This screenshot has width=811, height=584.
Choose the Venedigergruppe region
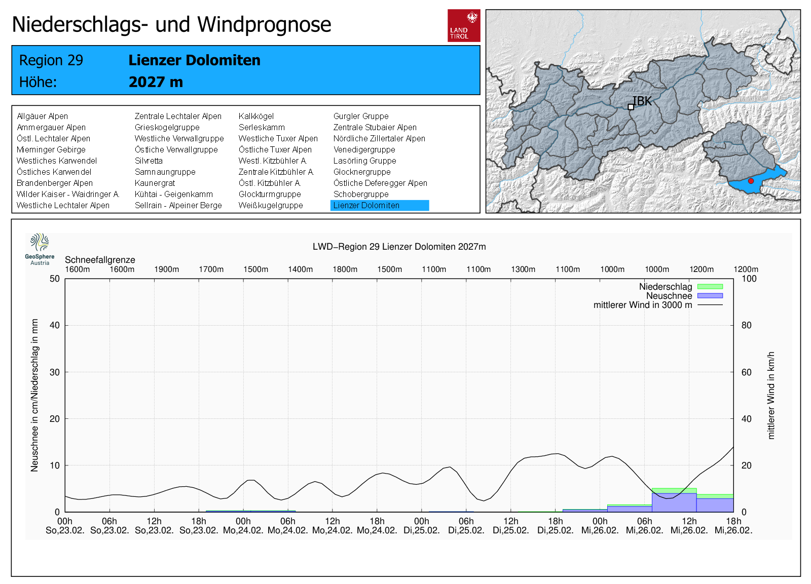click(x=364, y=149)
